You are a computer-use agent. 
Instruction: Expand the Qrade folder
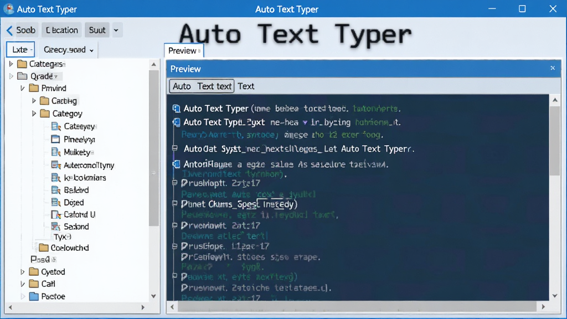11,76
